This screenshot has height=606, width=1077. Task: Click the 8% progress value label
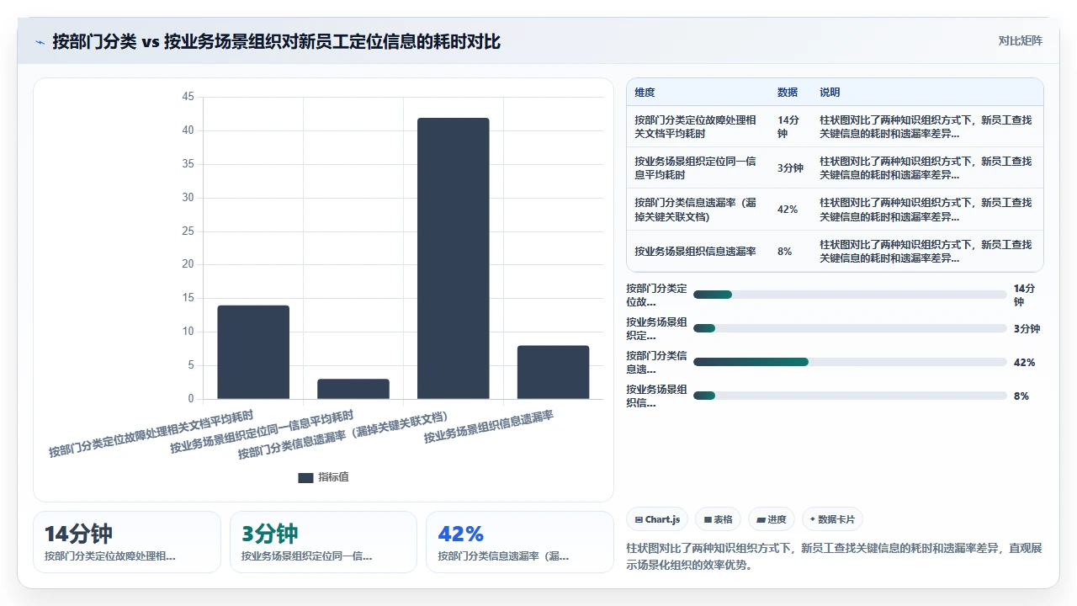[1021, 396]
